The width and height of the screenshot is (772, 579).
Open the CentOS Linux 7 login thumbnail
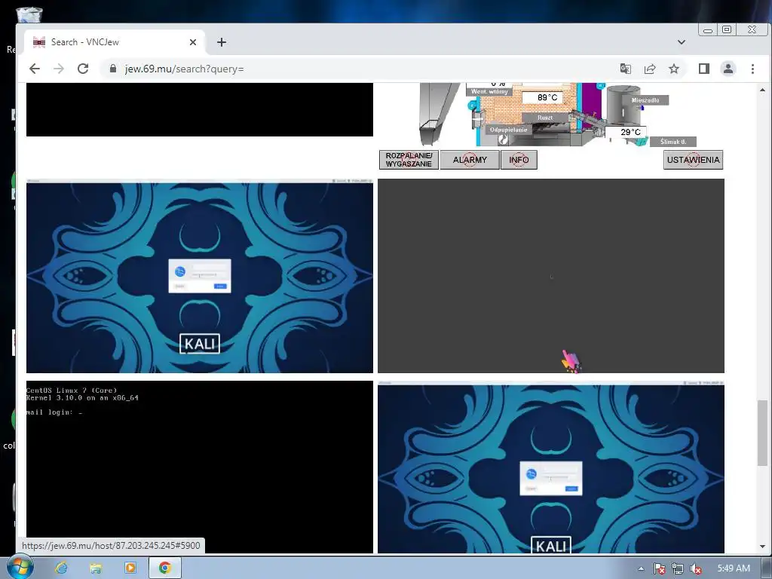point(200,467)
